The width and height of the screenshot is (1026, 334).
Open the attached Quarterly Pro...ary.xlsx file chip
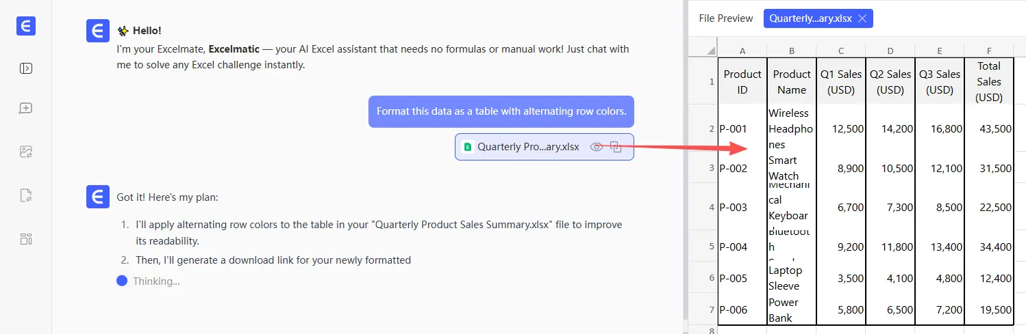point(527,147)
